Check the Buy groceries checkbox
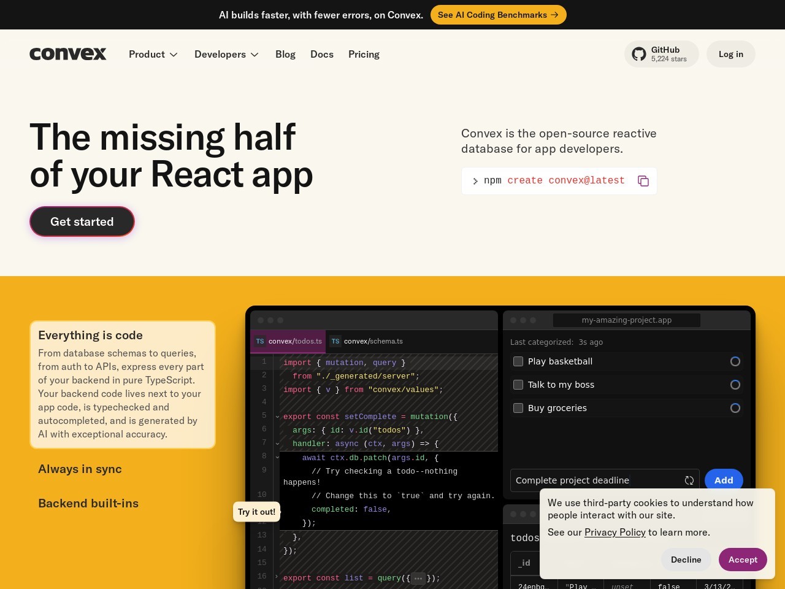 (x=518, y=408)
